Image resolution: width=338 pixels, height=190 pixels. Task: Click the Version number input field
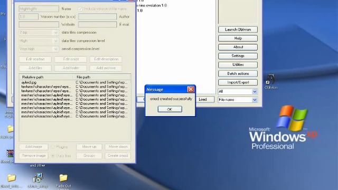[29, 16]
